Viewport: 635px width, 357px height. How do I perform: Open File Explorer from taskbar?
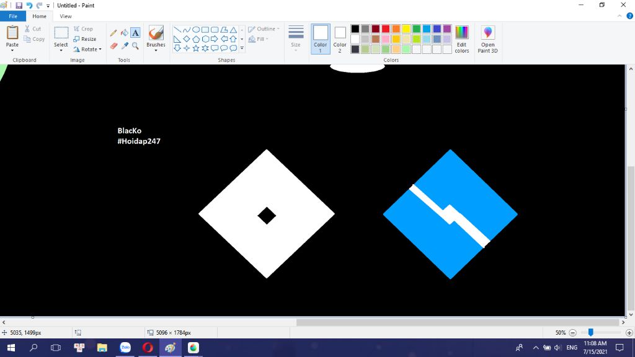[x=102, y=348]
